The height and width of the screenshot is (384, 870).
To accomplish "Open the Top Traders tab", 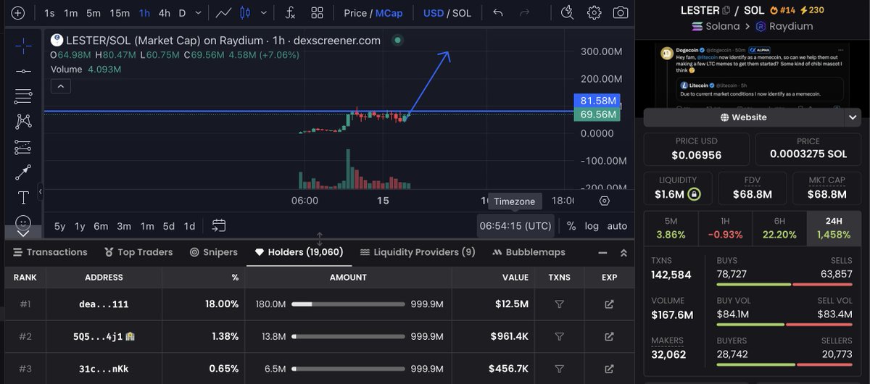I will tap(138, 252).
